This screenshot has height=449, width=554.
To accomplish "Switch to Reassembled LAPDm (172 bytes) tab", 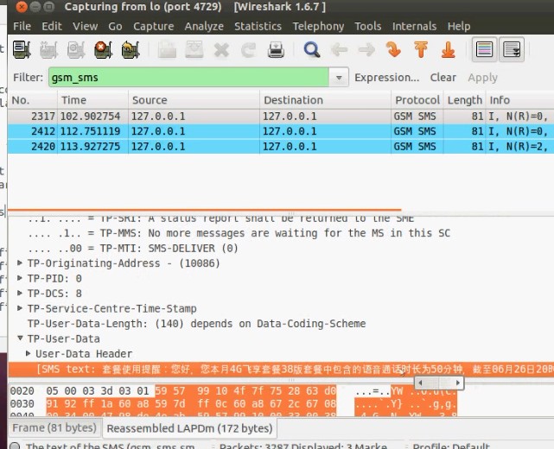I will click(x=190, y=428).
